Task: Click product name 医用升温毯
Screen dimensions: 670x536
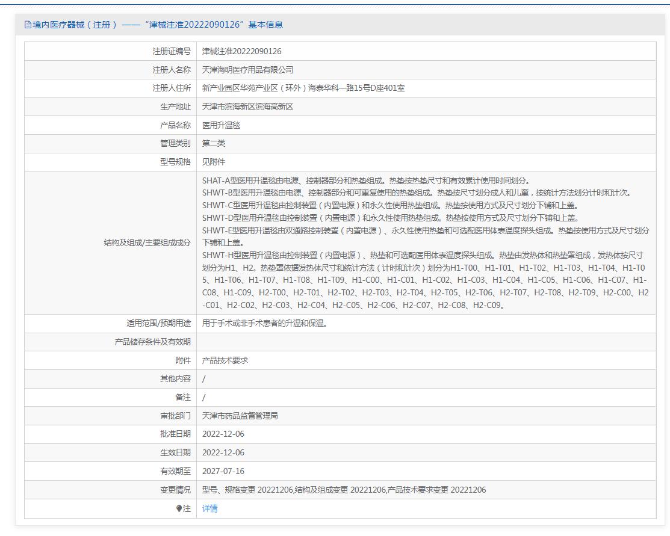Action: point(221,125)
